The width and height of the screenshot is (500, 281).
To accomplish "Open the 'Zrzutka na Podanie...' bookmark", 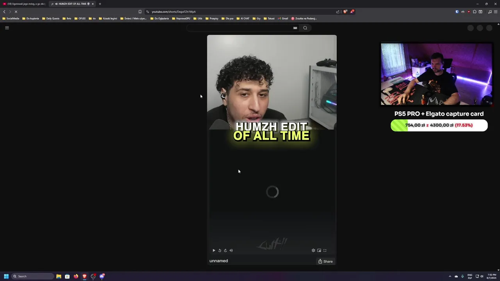I will point(304,18).
